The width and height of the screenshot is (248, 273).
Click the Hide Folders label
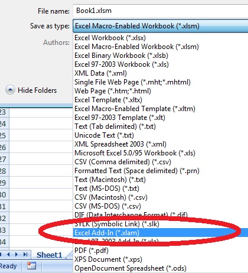point(37,90)
